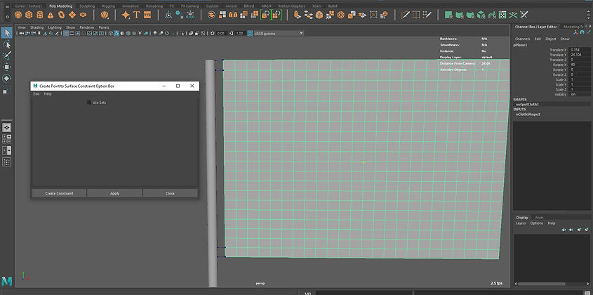
Task: Open the viewport Panels menu
Action: [x=104, y=27]
